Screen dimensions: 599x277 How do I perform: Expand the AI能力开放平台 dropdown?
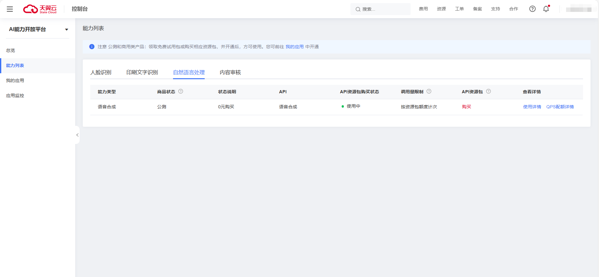point(66,30)
